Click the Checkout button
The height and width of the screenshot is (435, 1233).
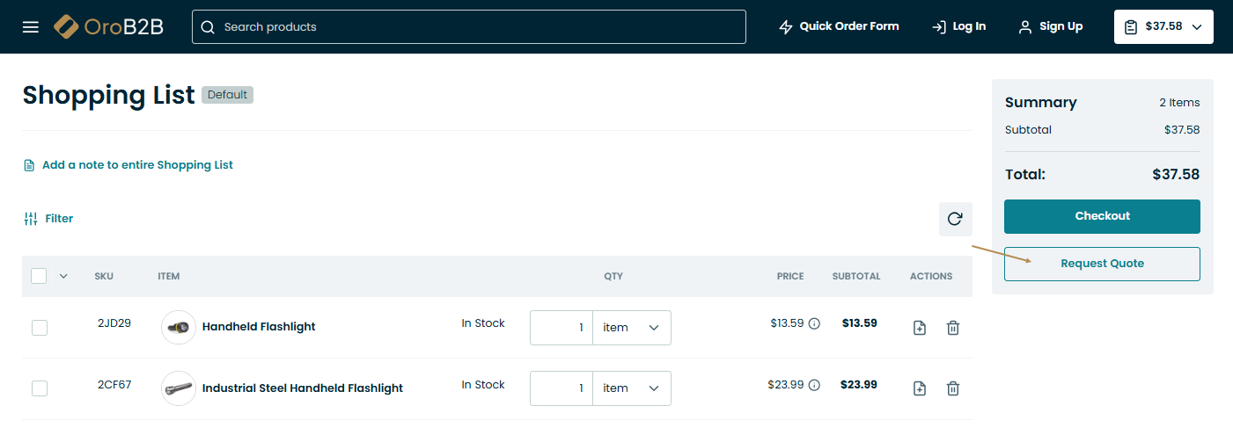coord(1102,216)
